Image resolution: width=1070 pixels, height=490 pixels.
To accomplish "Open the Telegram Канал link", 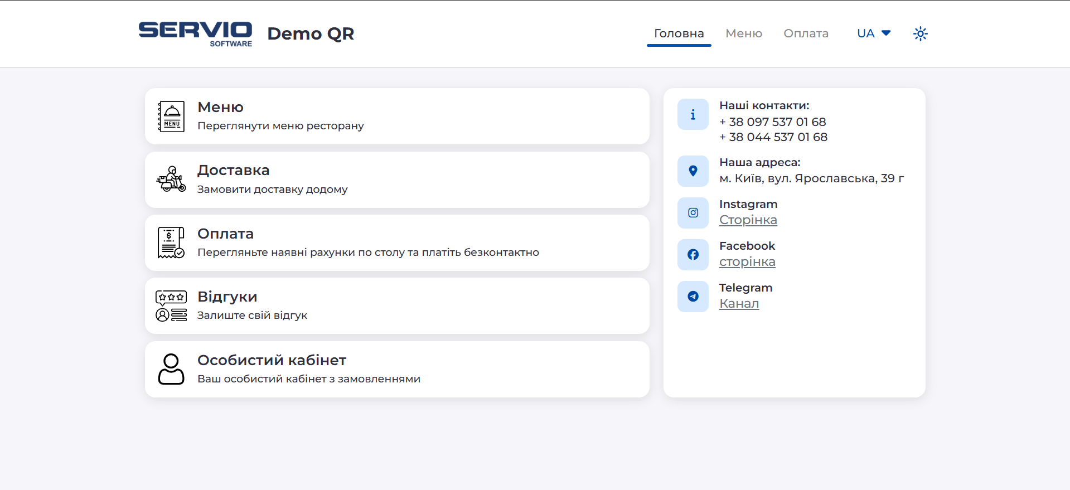I will pyautogui.click(x=739, y=304).
